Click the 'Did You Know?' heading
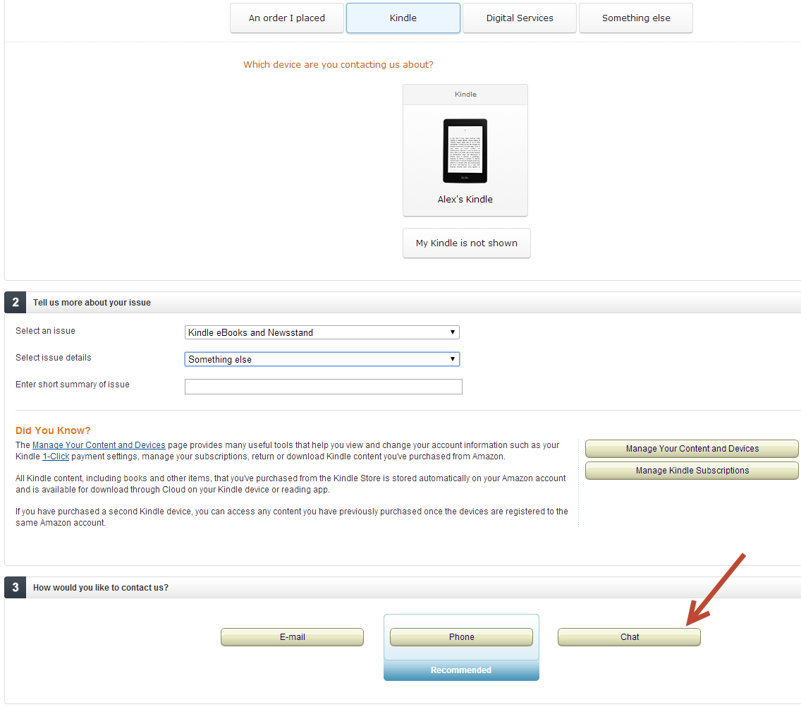The height and width of the screenshot is (707, 801). tap(53, 430)
